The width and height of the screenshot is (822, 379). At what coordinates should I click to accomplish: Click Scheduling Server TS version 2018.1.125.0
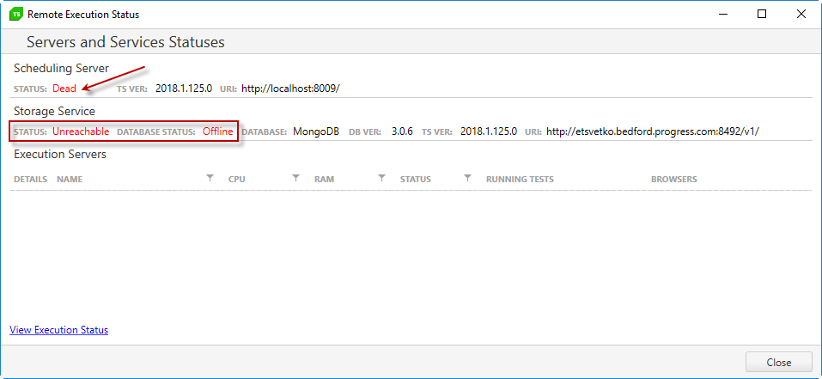click(184, 89)
